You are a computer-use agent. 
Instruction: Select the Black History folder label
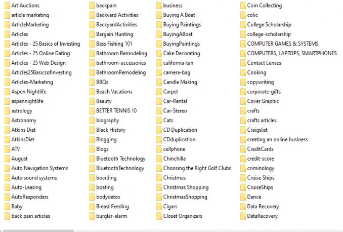click(x=110, y=130)
